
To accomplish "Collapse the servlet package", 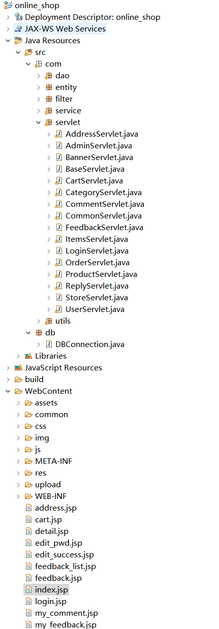I will coord(39,122).
